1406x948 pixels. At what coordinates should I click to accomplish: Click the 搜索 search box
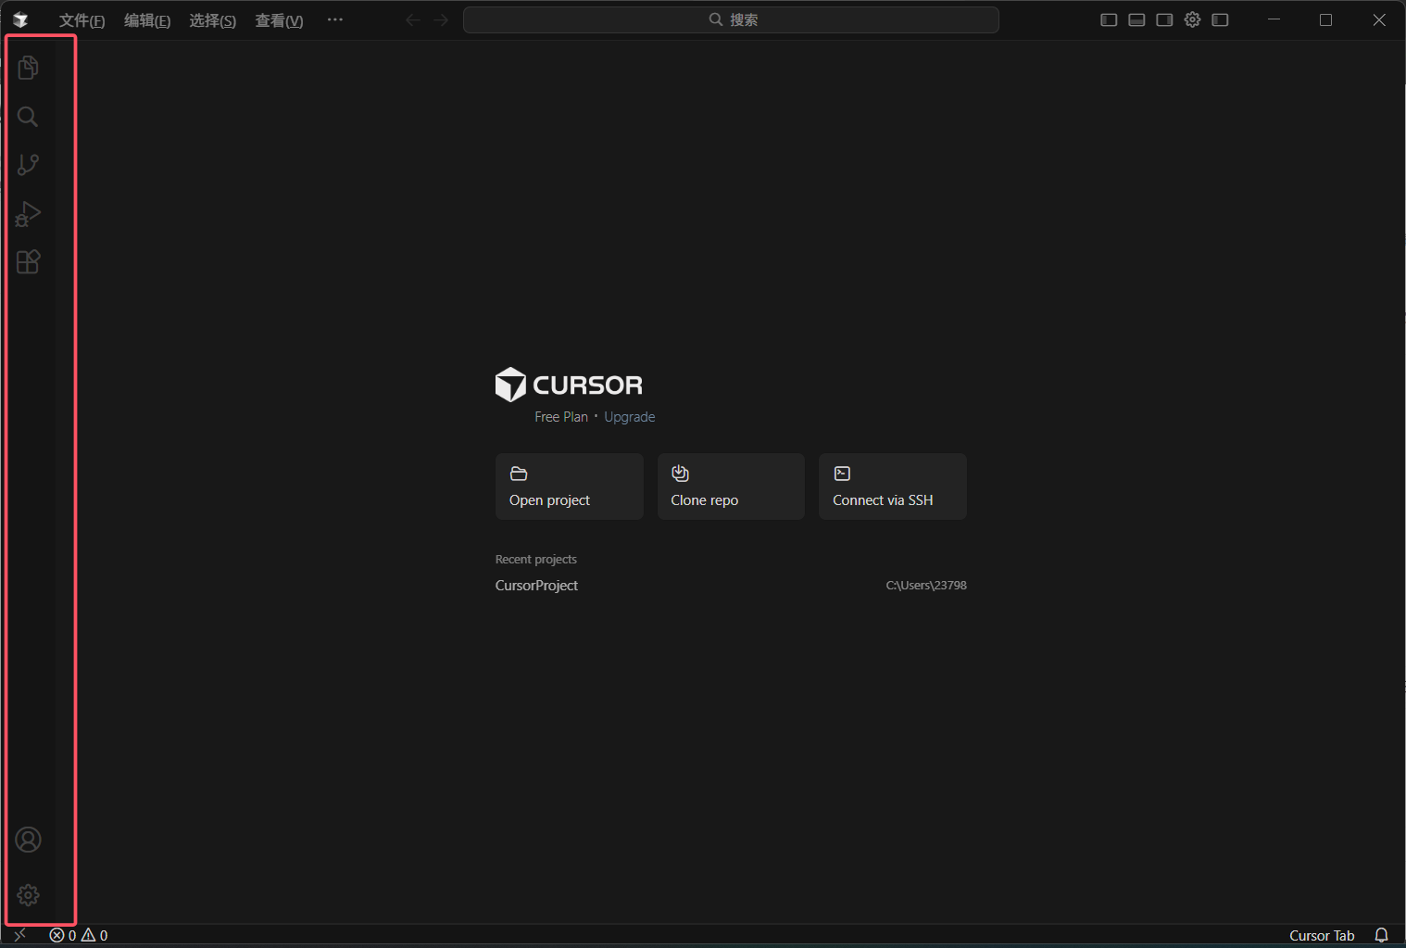[x=731, y=19]
